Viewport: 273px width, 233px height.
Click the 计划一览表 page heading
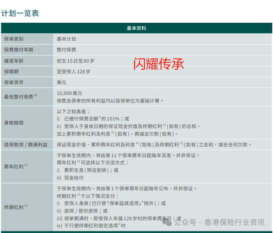point(20,13)
